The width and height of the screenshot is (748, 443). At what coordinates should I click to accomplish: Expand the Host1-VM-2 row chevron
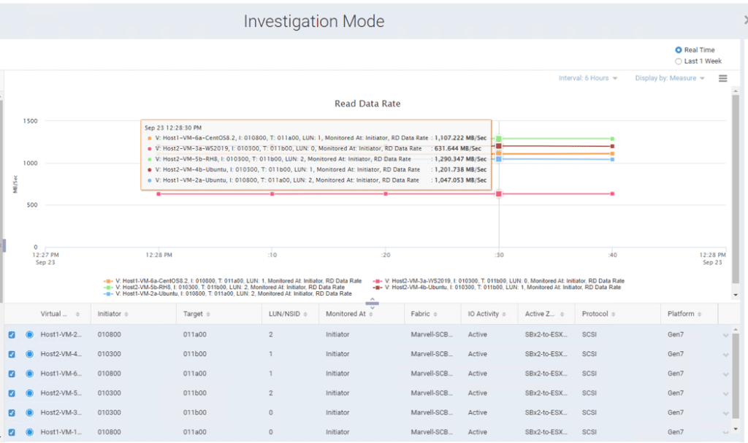(725, 335)
